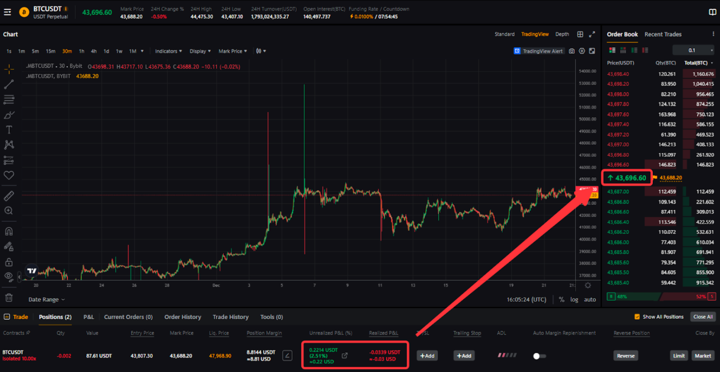Expand chart to fullscreen view
The image size is (720, 372).
pos(592,34)
